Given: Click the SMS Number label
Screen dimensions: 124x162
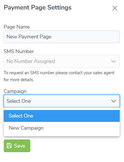Looking at the screenshot, I should pyautogui.click(x=19, y=51).
